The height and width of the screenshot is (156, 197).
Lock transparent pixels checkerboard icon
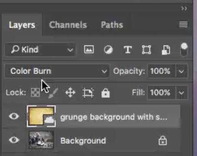point(35,93)
